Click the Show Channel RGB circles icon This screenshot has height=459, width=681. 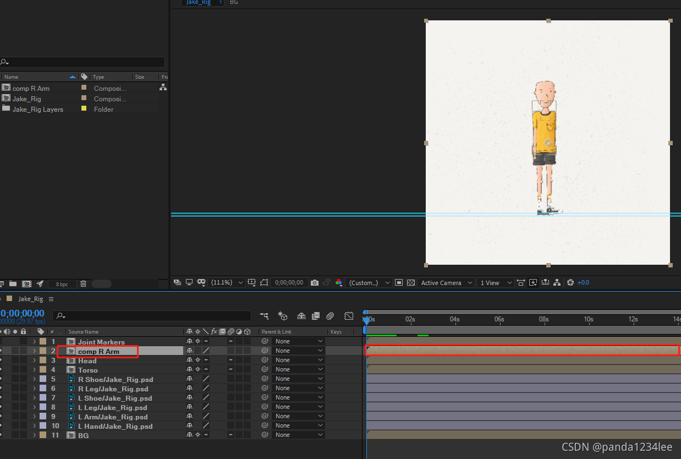tap(339, 283)
